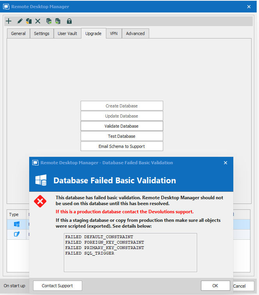
Task: Click the Remote Desktop Manager title bar icon
Action: point(6,7)
